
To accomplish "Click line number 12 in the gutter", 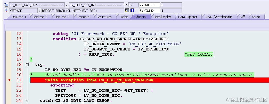I will 19,34.
